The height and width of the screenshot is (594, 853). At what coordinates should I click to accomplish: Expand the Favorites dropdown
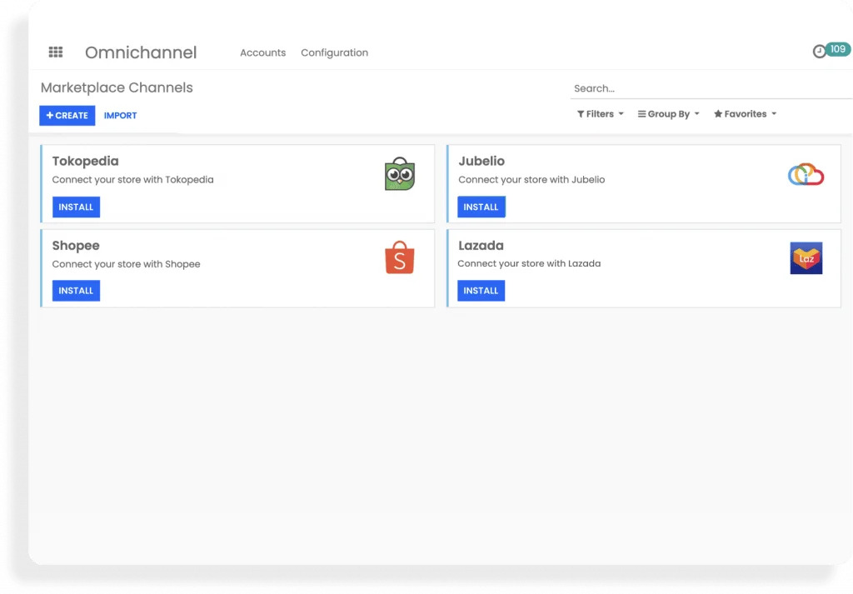(746, 113)
